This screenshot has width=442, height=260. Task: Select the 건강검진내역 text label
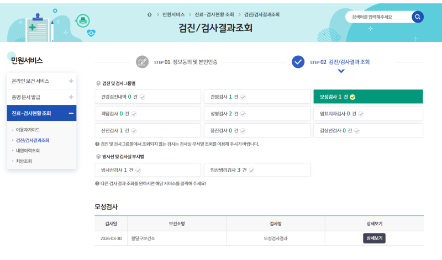tap(114, 97)
